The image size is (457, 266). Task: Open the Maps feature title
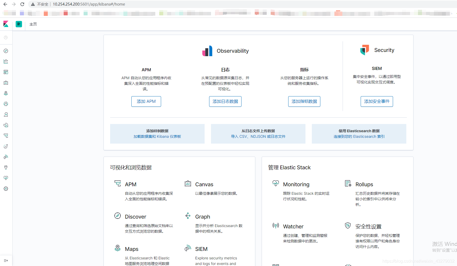tap(132, 249)
